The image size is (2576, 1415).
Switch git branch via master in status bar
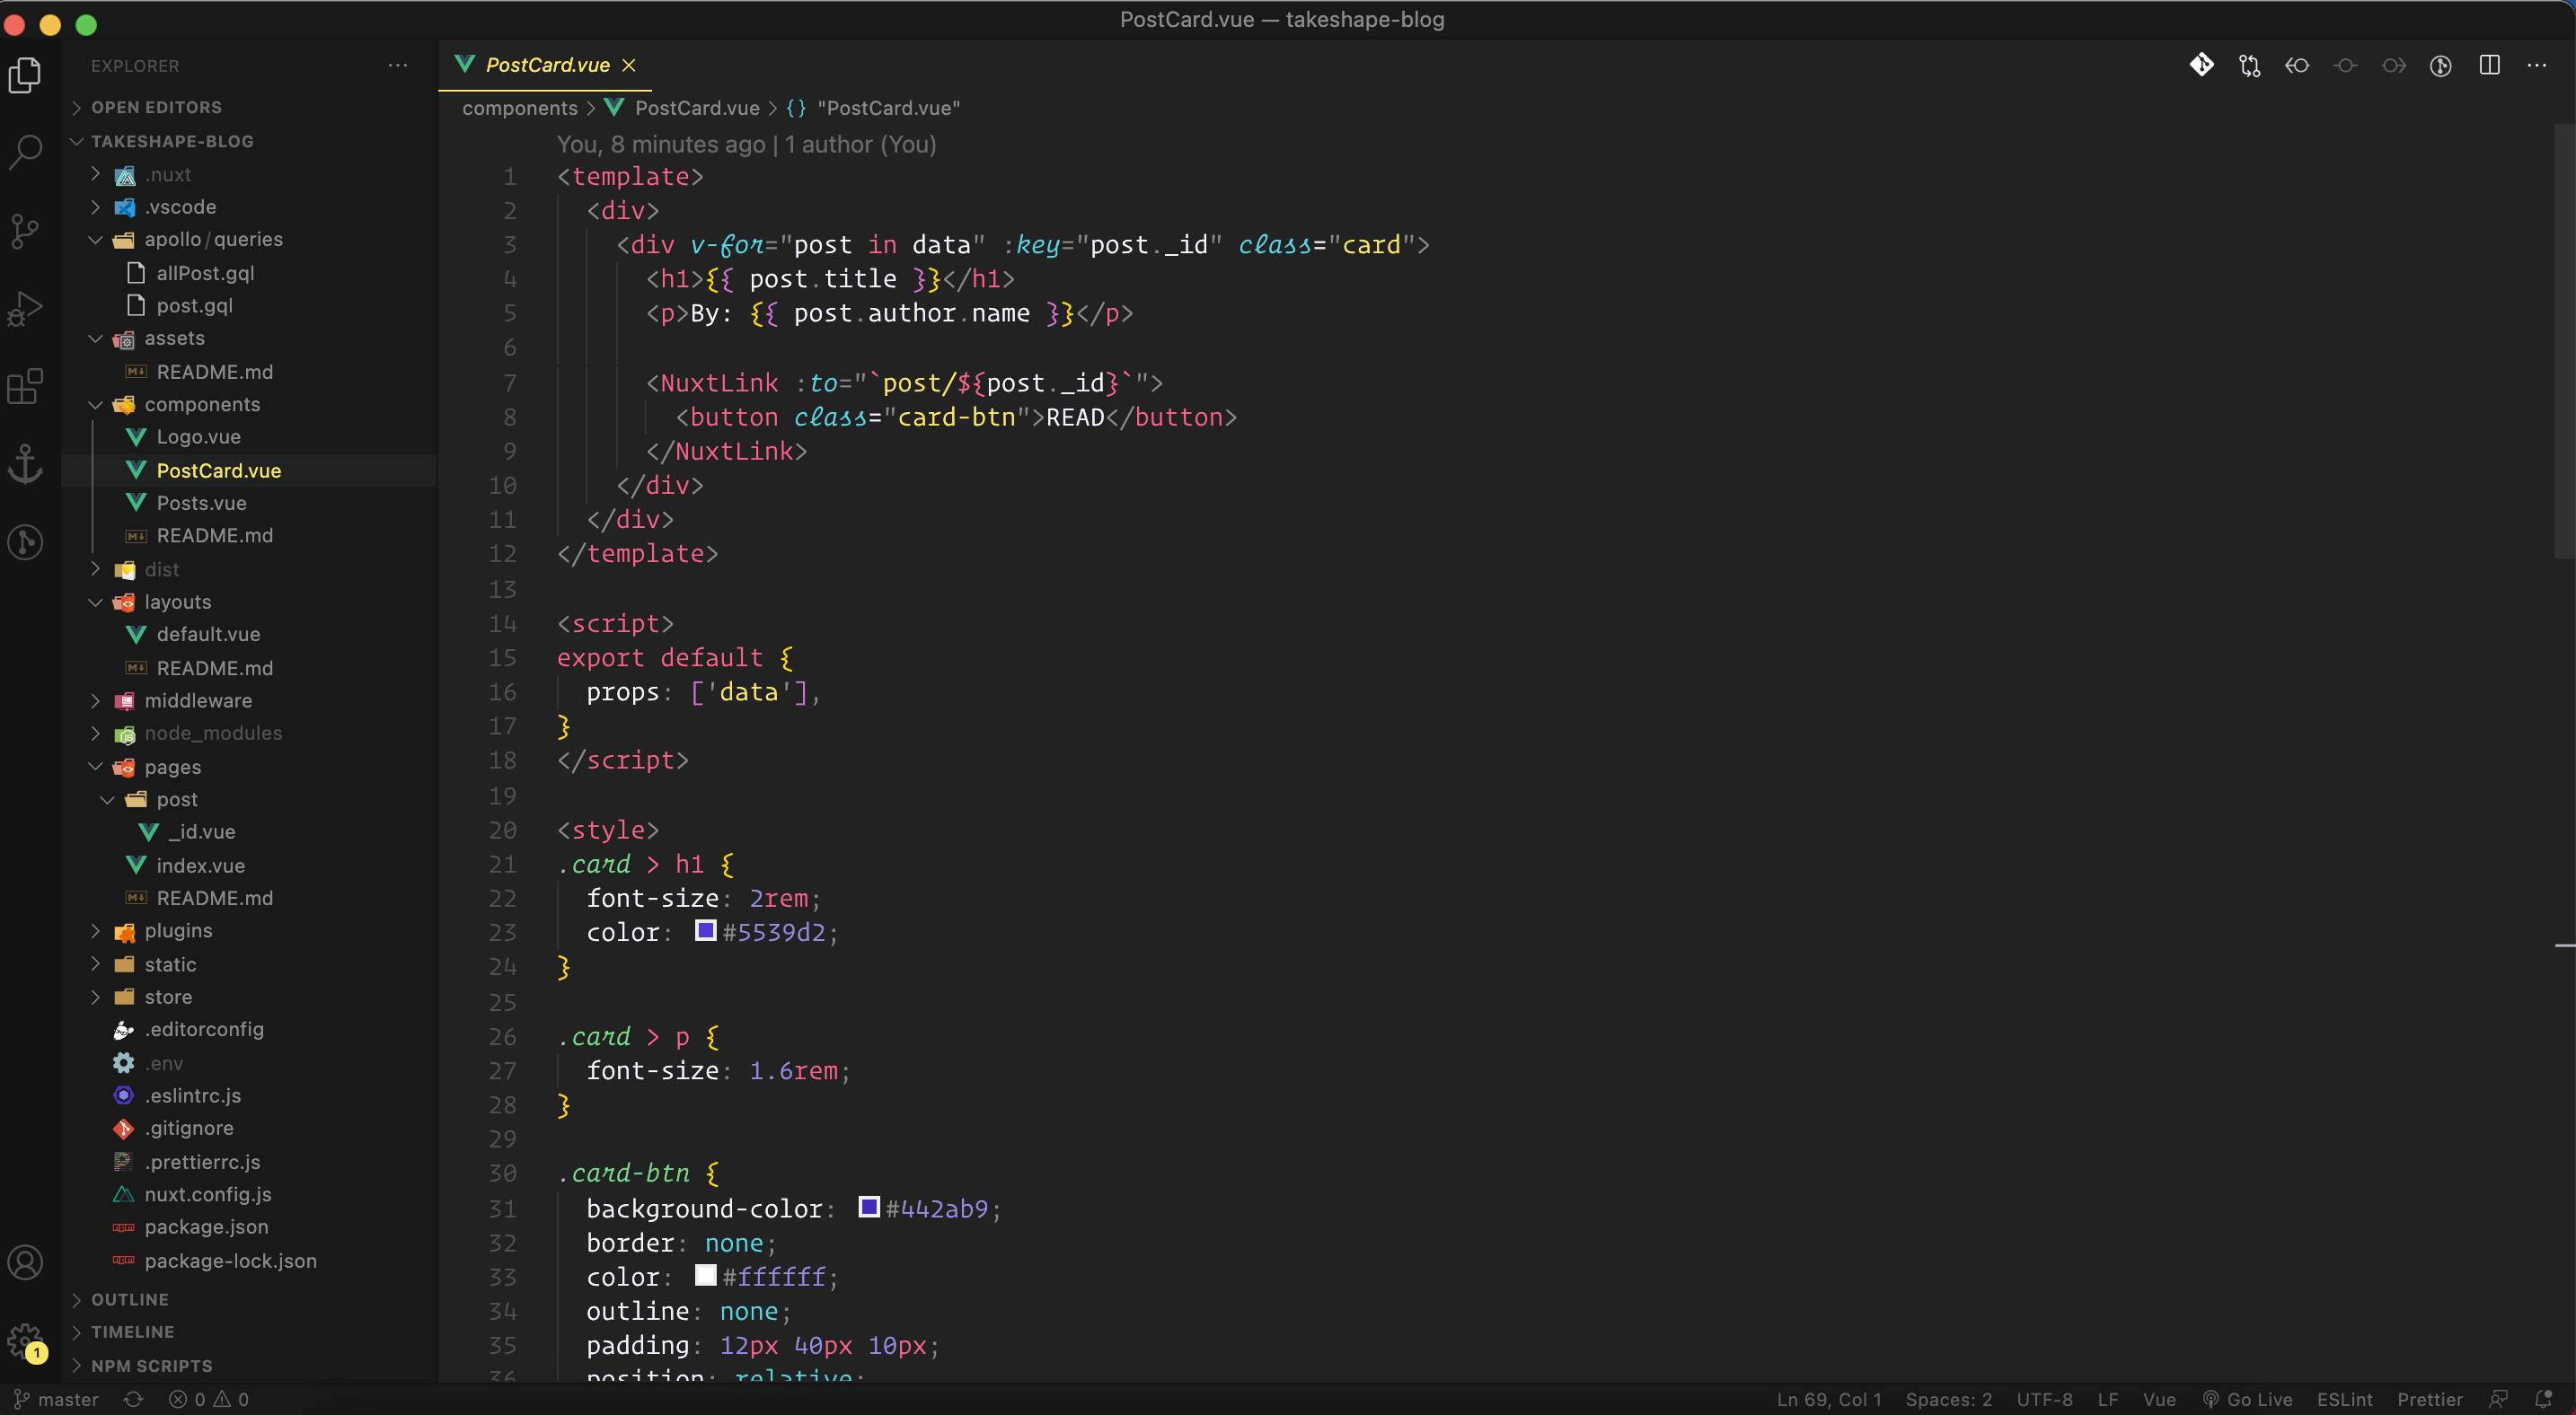[x=56, y=1399]
